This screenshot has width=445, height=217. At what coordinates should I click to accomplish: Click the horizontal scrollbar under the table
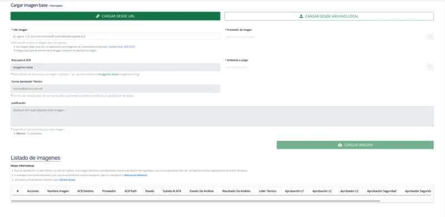195,201
